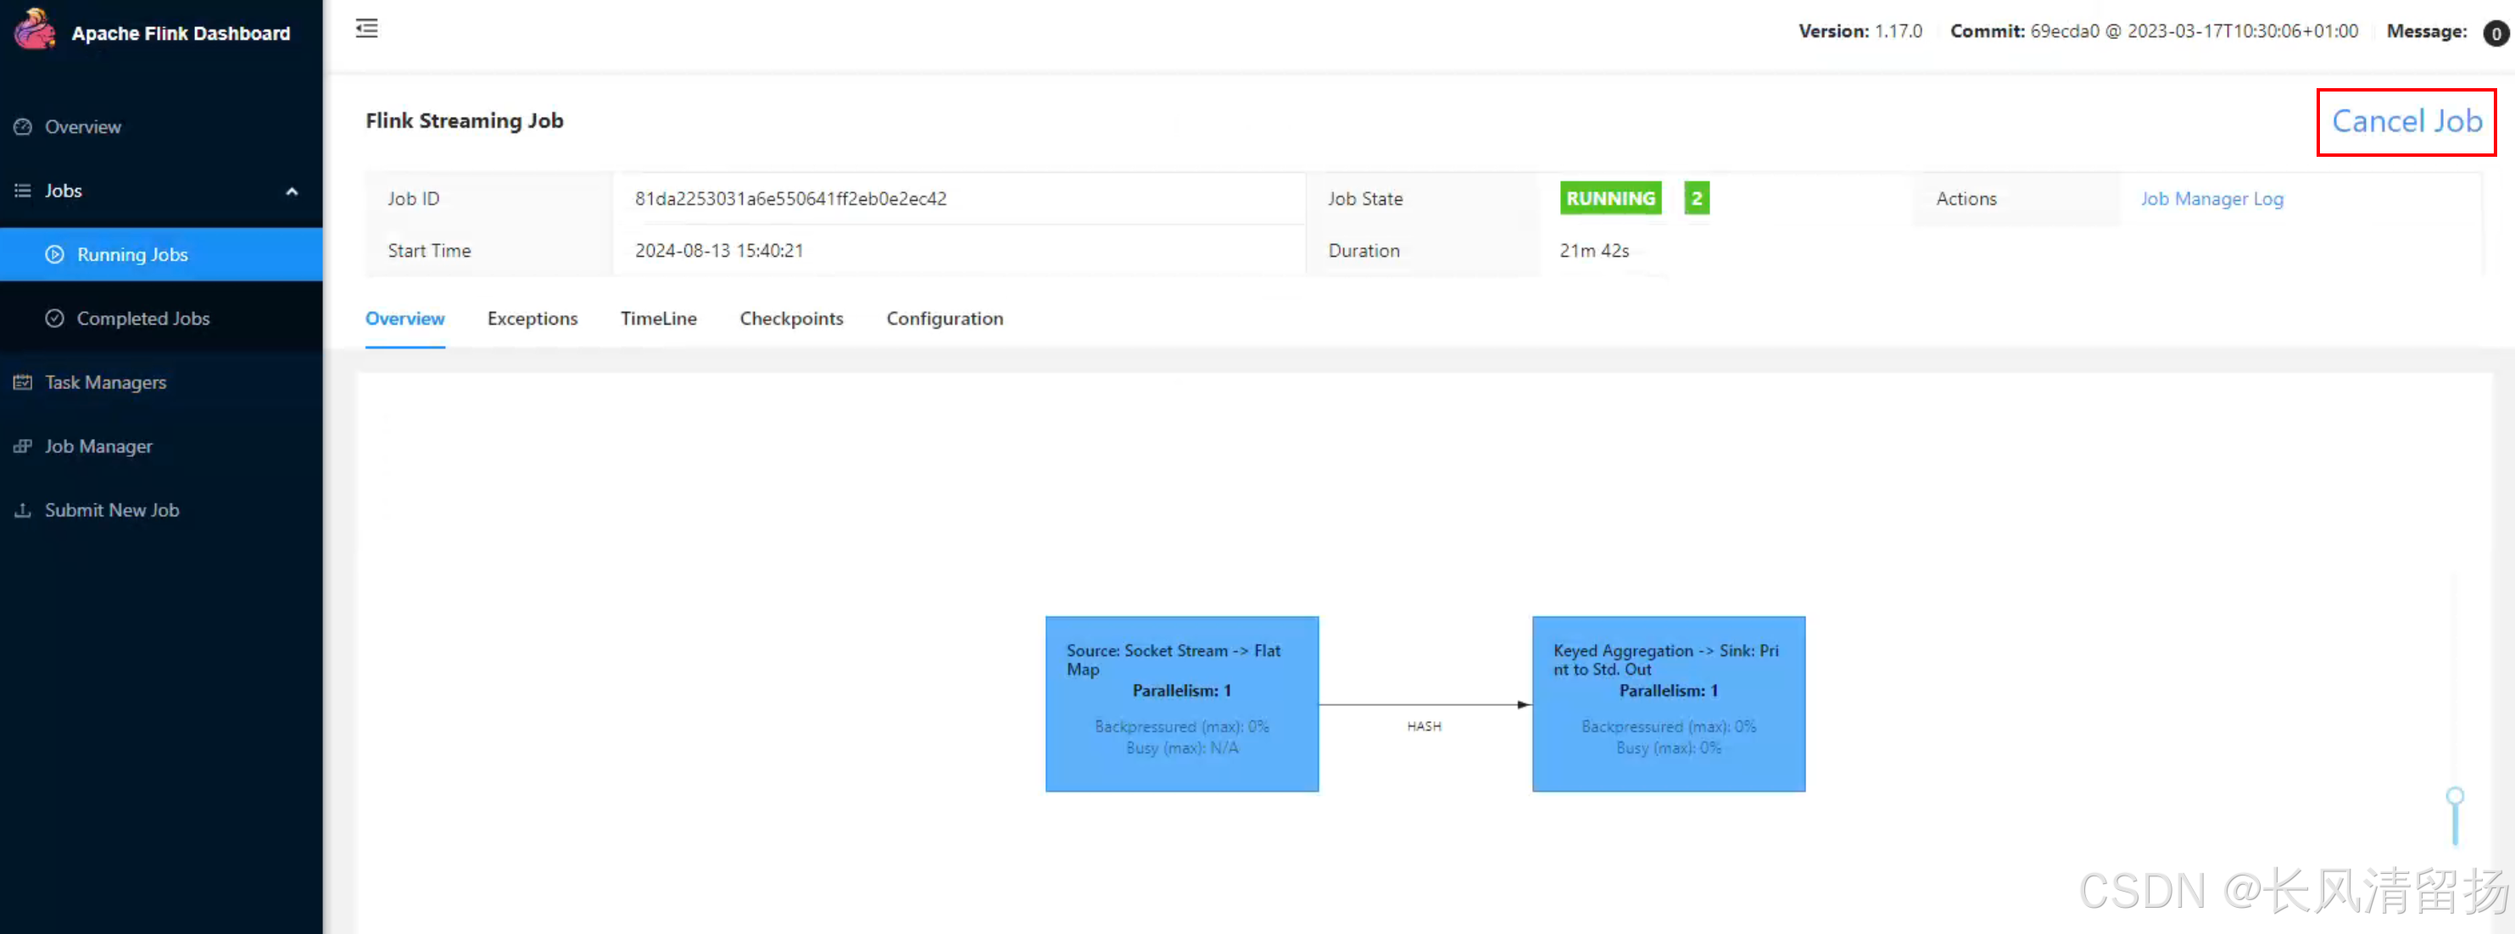The width and height of the screenshot is (2515, 934).
Task: Click the green running tasks badge 2
Action: [x=1697, y=198]
